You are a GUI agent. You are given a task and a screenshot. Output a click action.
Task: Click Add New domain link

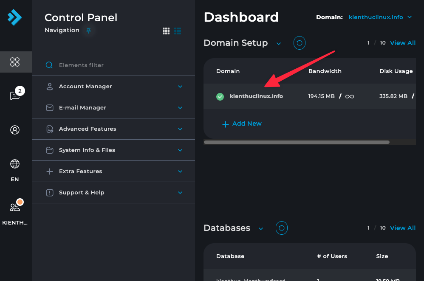point(242,124)
